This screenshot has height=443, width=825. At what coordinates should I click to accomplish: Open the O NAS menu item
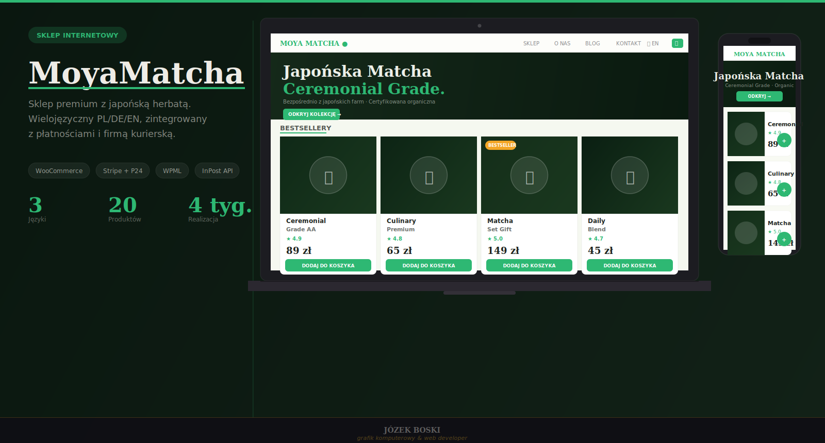562,44
